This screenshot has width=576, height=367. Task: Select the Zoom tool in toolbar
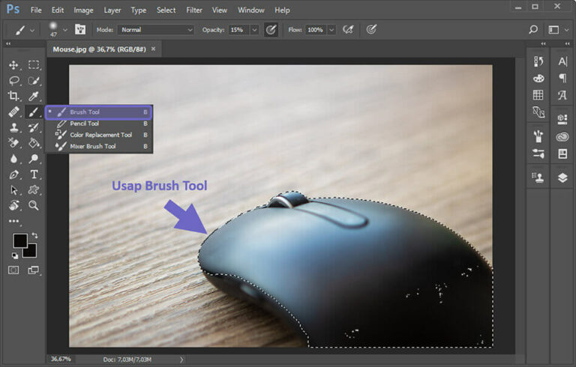pyautogui.click(x=34, y=205)
